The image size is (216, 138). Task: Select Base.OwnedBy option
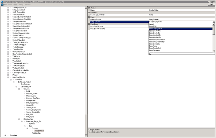point(181,44)
